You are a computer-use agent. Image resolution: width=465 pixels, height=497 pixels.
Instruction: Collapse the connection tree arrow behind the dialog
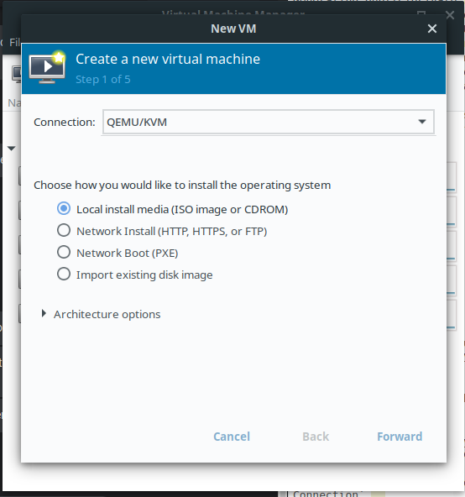coord(12,149)
